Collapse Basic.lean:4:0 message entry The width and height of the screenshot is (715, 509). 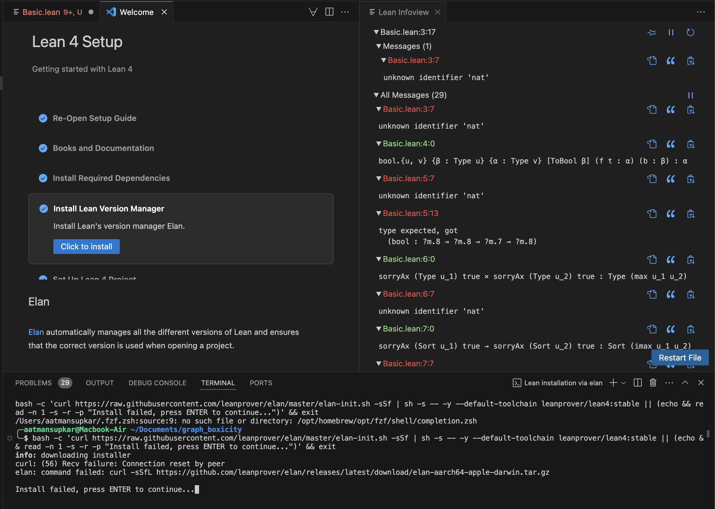click(379, 144)
